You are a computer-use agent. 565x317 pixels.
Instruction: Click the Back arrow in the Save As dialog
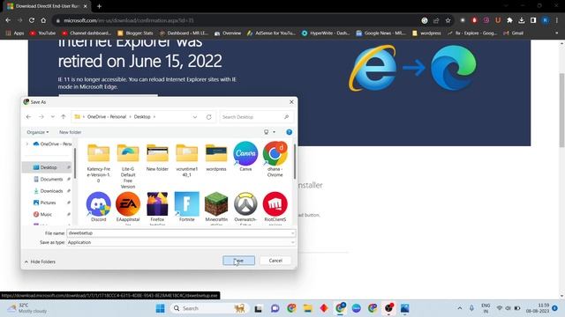[28, 117]
